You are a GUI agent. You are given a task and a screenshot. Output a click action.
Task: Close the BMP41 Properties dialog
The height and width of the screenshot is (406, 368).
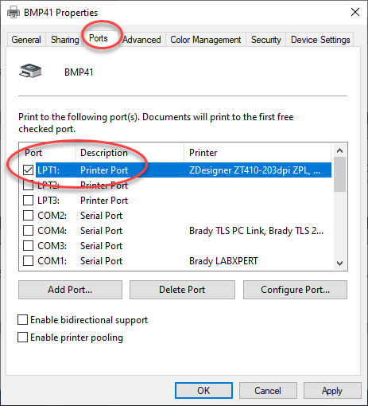[355, 12]
